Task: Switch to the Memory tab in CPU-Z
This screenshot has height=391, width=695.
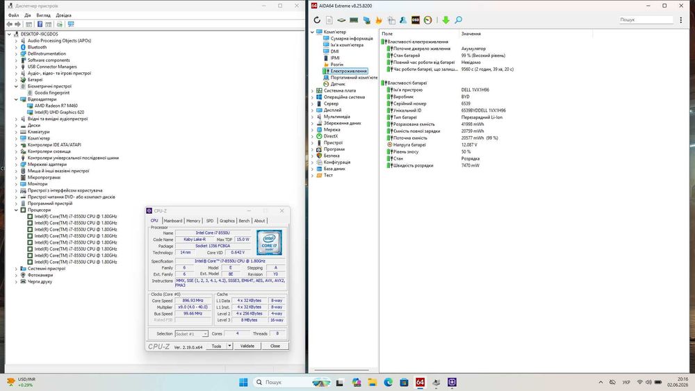Action: (193, 221)
